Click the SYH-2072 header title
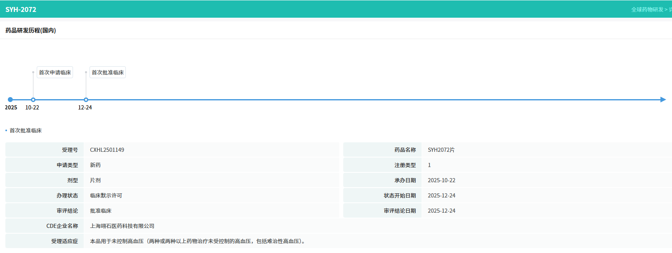Viewport: 672px width, 253px height. [21, 9]
